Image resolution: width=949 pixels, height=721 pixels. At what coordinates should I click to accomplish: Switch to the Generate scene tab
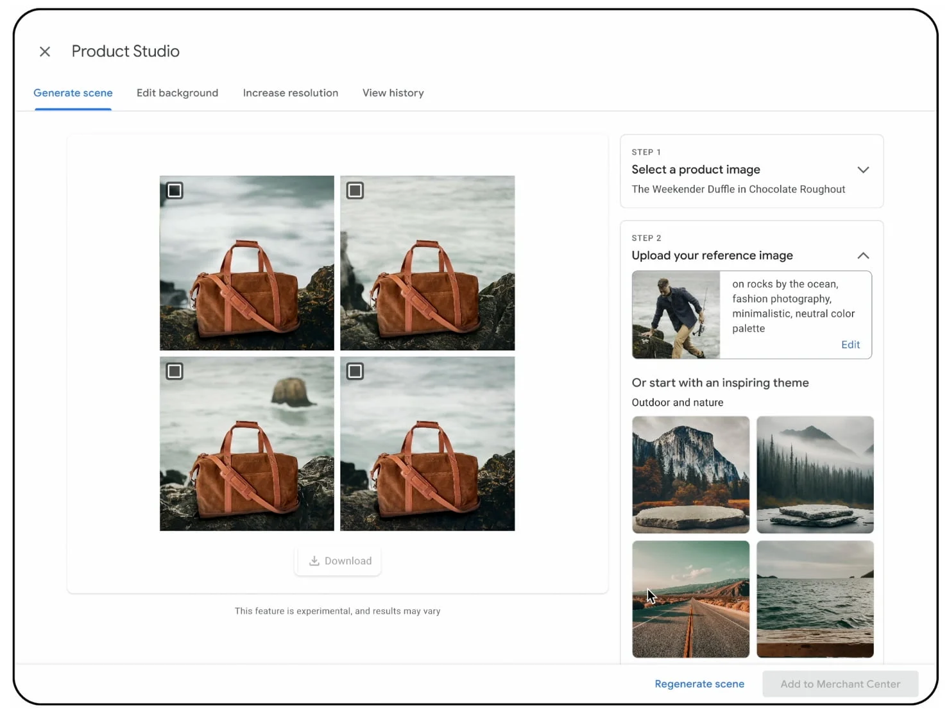[x=73, y=93]
